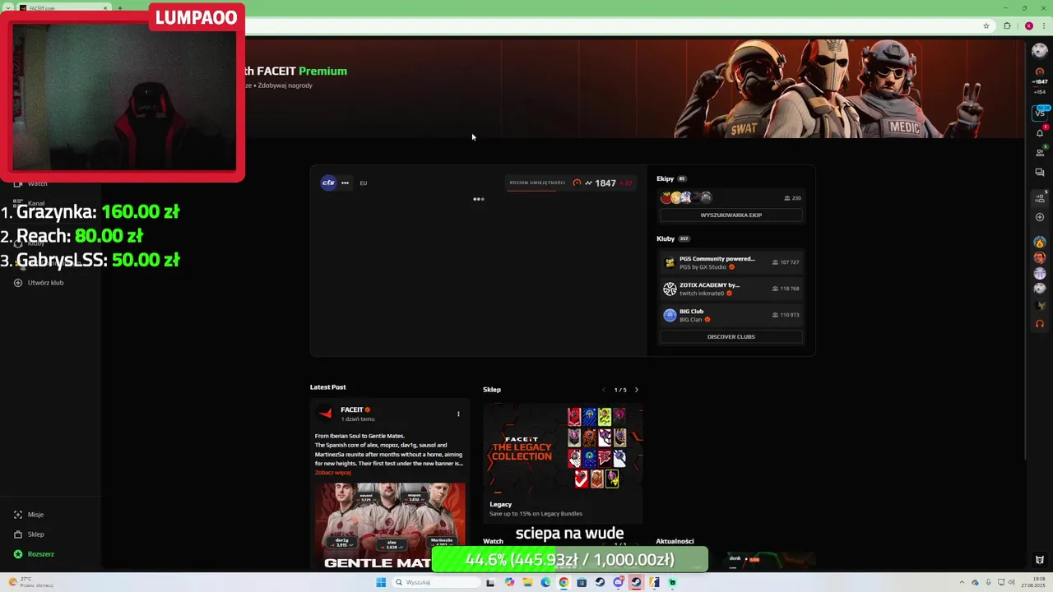Viewport: 1053px width, 592px height.
Task: Open the profile avatar in the right sidebar
Action: pyautogui.click(x=1040, y=51)
